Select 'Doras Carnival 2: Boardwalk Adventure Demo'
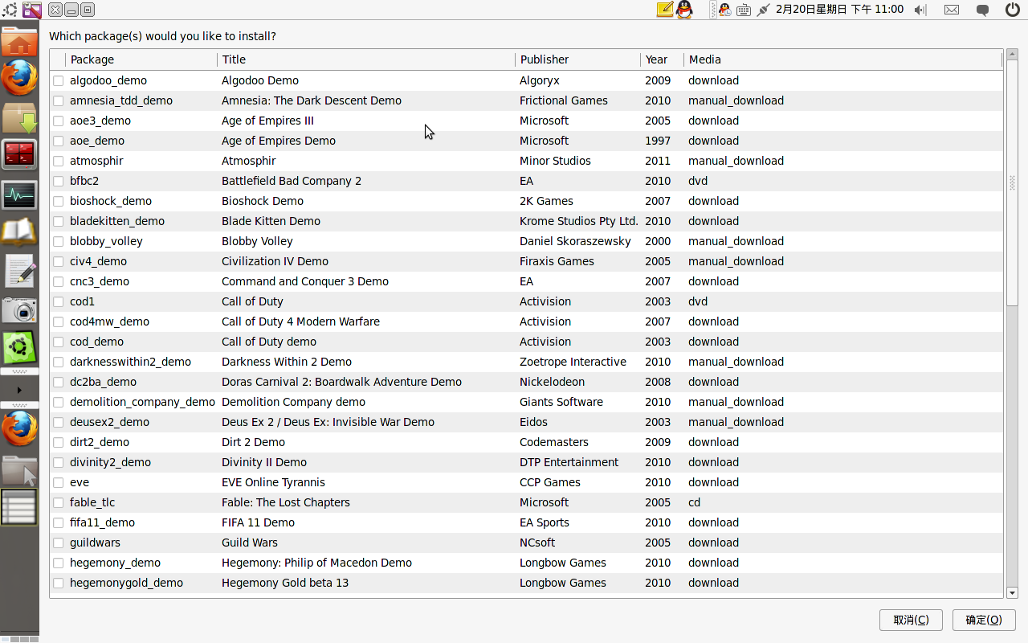Viewport: 1028px width, 643px height. 341,382
